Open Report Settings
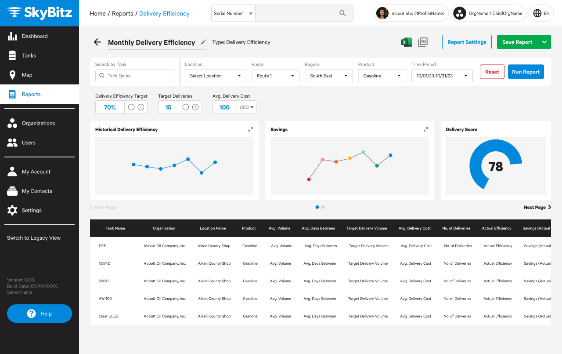The height and width of the screenshot is (354, 562). click(x=467, y=42)
